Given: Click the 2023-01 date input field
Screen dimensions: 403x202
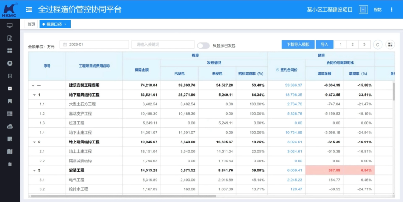Looking at the screenshot, I should point(94,44).
